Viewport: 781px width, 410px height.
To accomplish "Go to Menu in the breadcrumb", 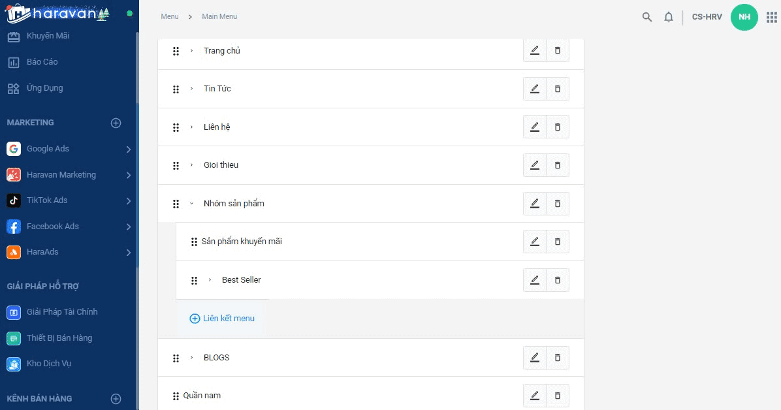I will click(x=170, y=16).
